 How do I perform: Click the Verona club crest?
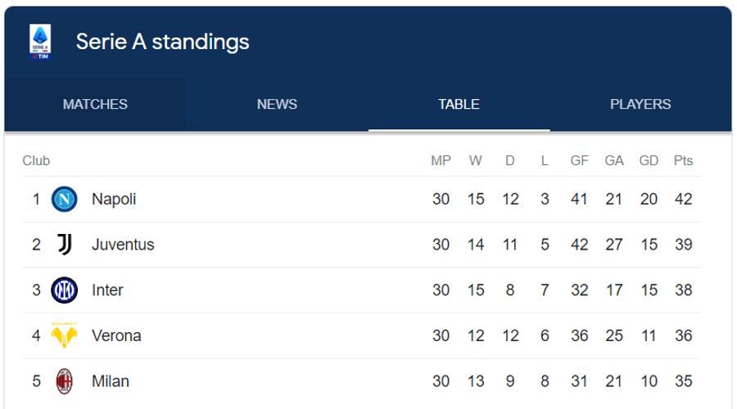point(64,335)
